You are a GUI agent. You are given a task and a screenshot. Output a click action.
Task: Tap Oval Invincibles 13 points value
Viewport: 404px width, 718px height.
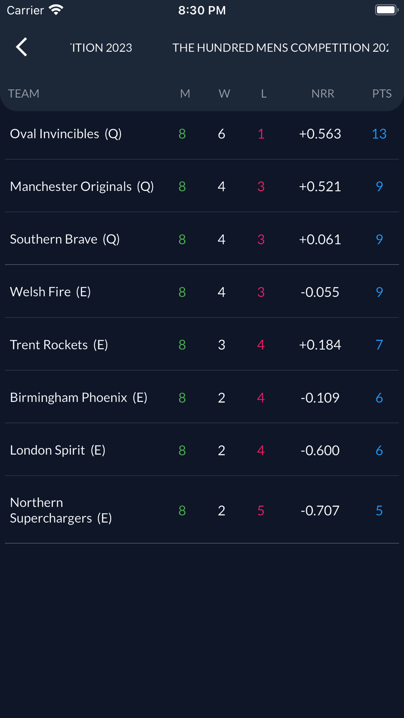pyautogui.click(x=379, y=134)
